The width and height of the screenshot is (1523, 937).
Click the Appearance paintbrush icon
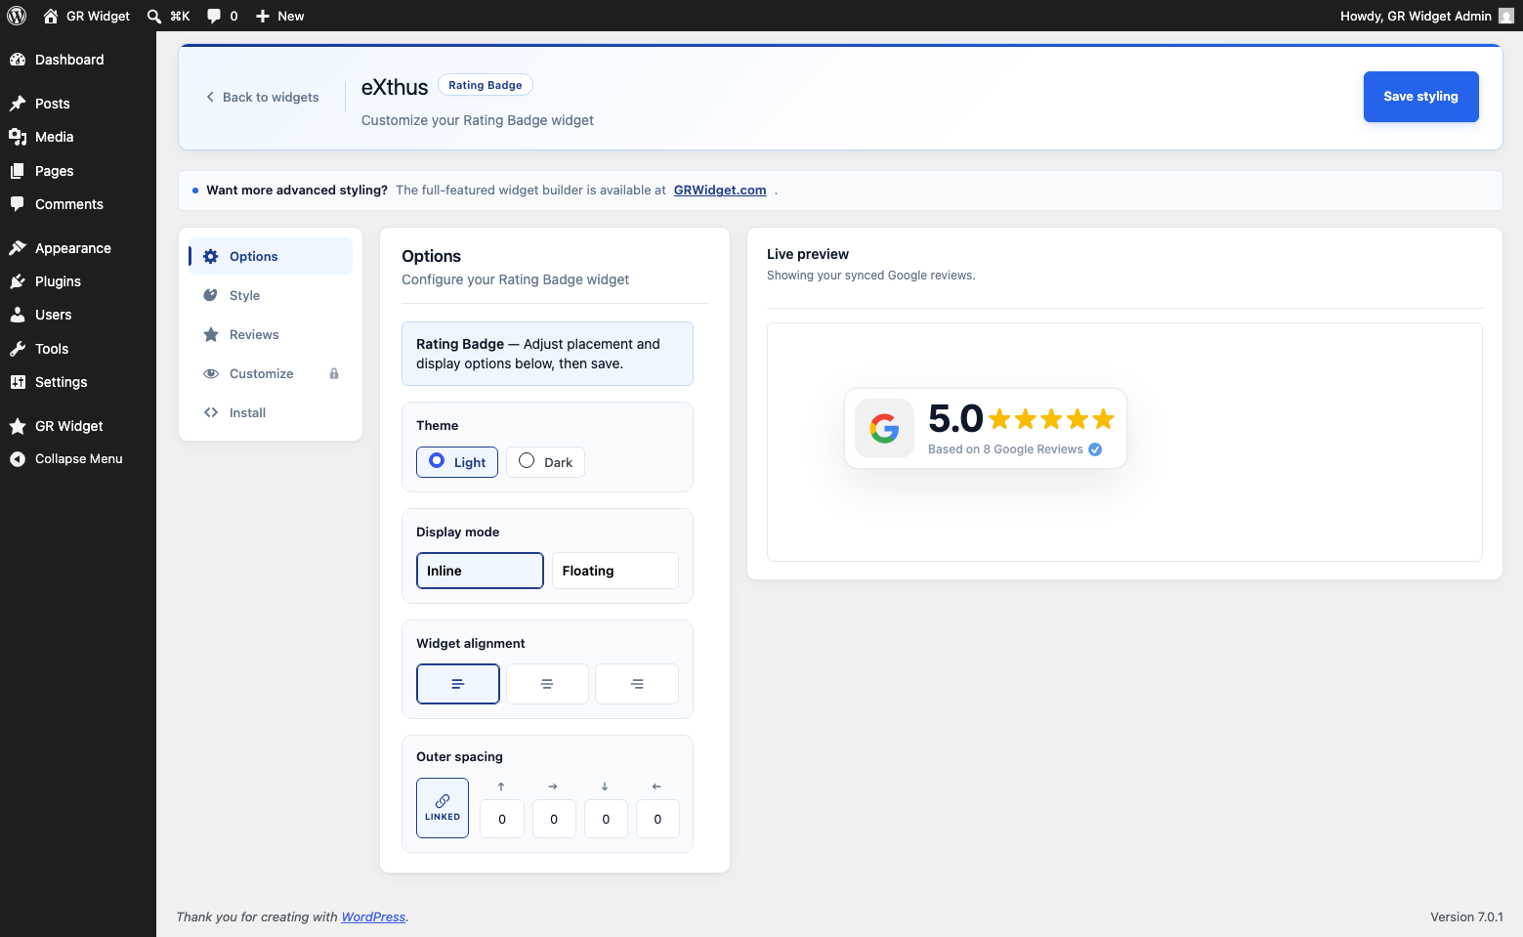click(18, 248)
